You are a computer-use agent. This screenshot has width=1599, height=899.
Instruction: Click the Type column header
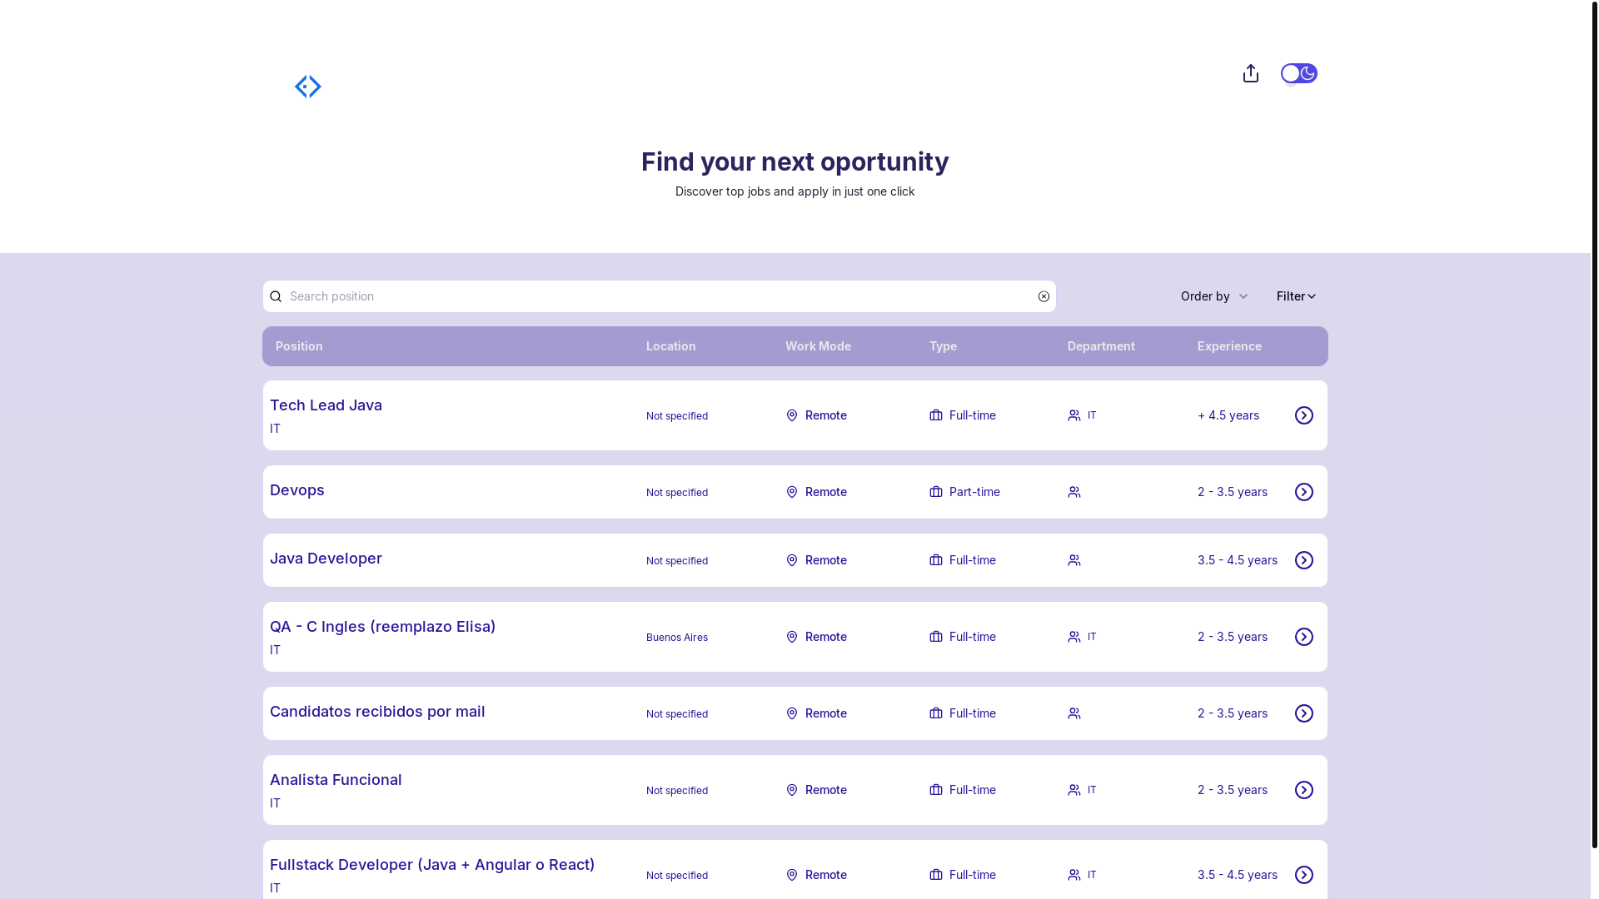[x=943, y=346]
